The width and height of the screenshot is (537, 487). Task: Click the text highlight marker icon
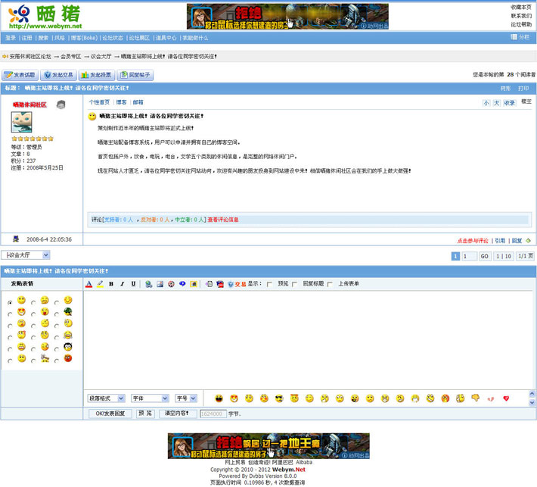100,284
